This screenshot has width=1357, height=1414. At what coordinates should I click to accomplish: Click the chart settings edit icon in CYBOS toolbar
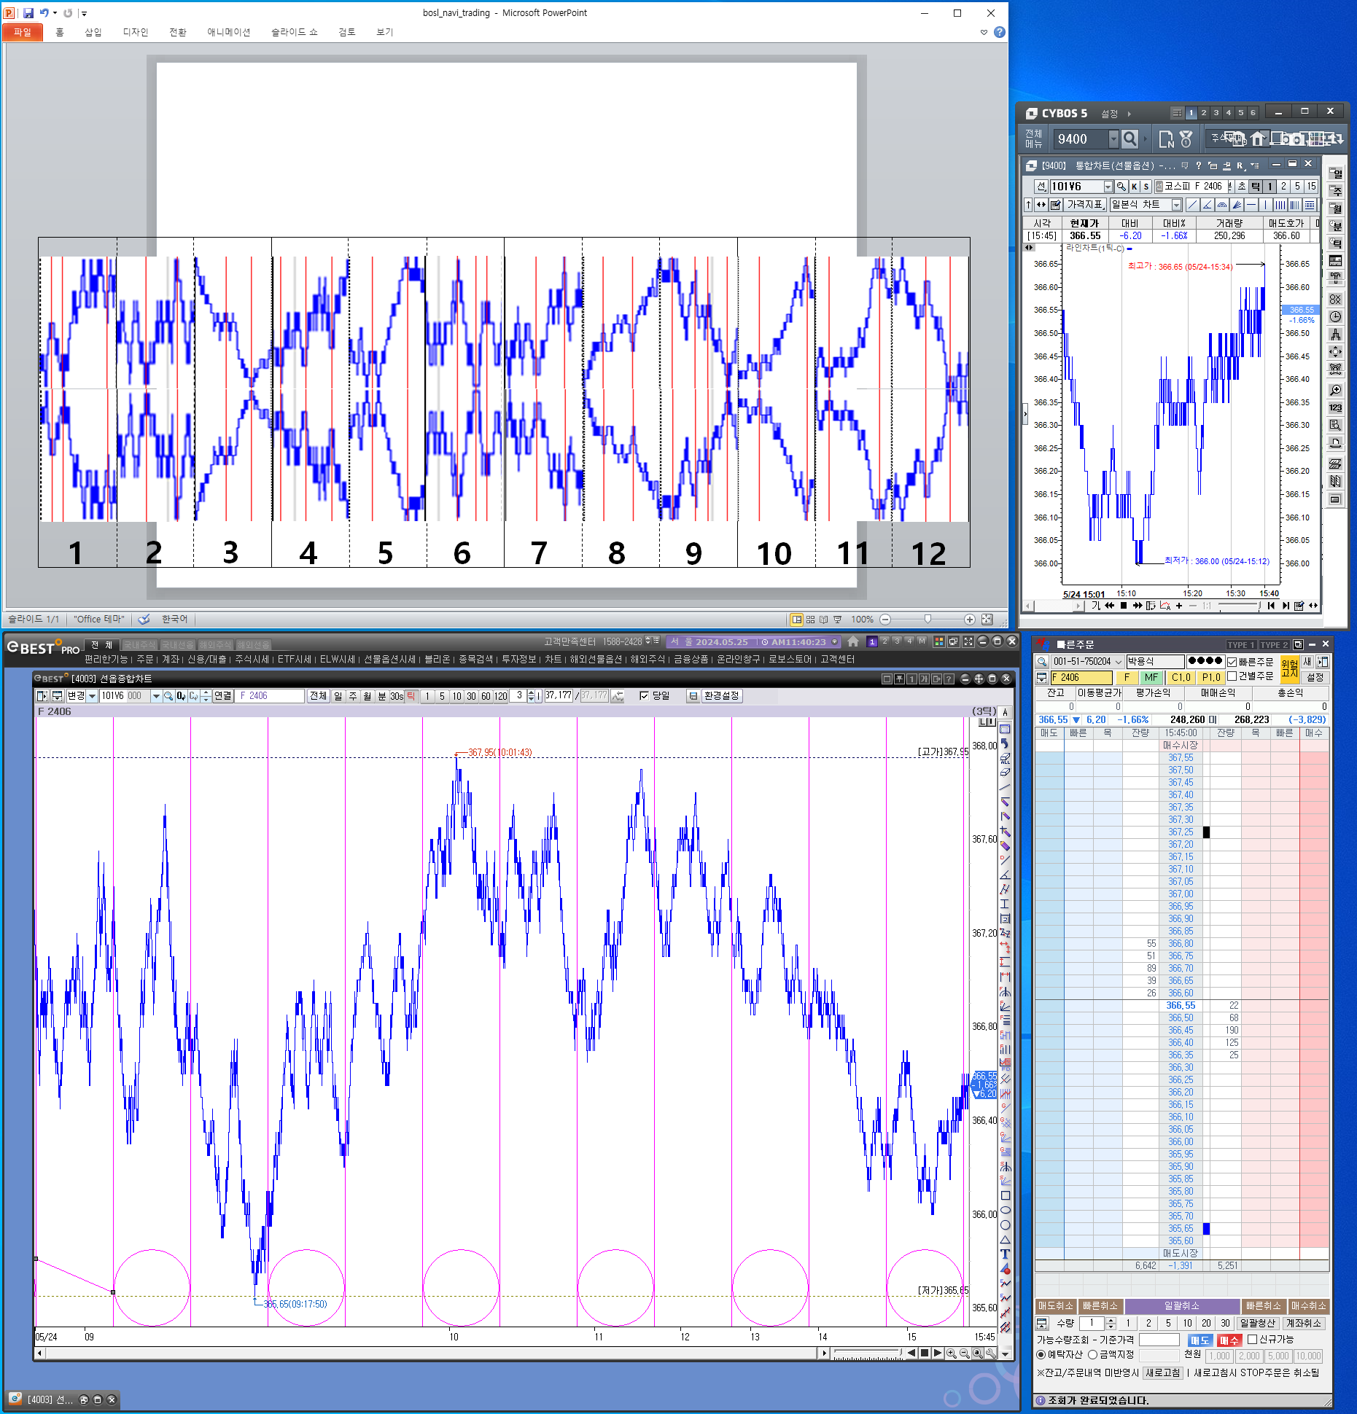point(1055,205)
